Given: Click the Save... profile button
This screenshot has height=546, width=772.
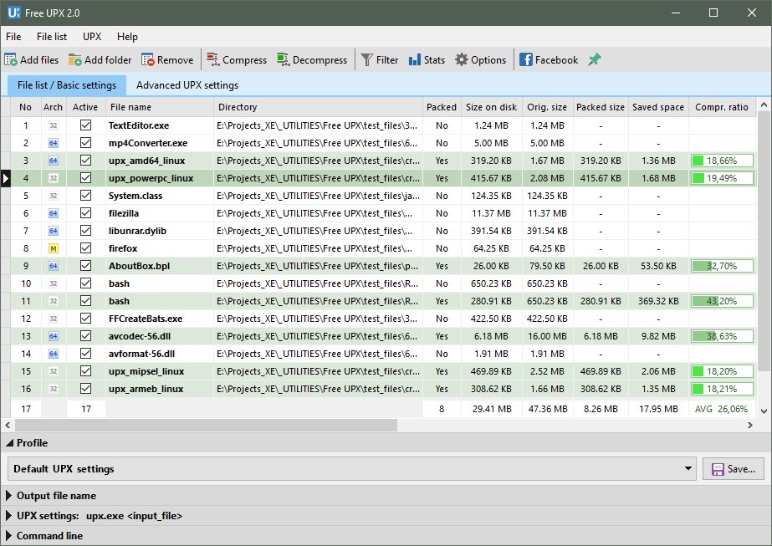Looking at the screenshot, I should (x=733, y=469).
